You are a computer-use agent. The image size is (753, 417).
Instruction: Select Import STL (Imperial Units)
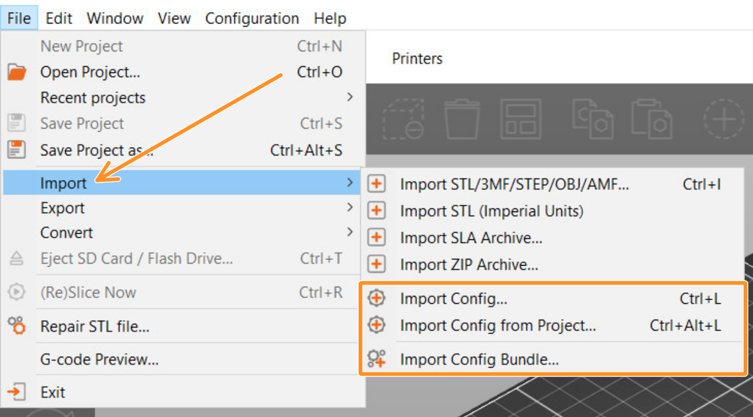(x=491, y=211)
